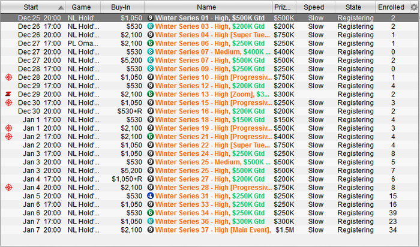The width and height of the screenshot is (420, 247).
Task: Click the 6-max seat icon on Winter Series 13
Action: (x=151, y=94)
